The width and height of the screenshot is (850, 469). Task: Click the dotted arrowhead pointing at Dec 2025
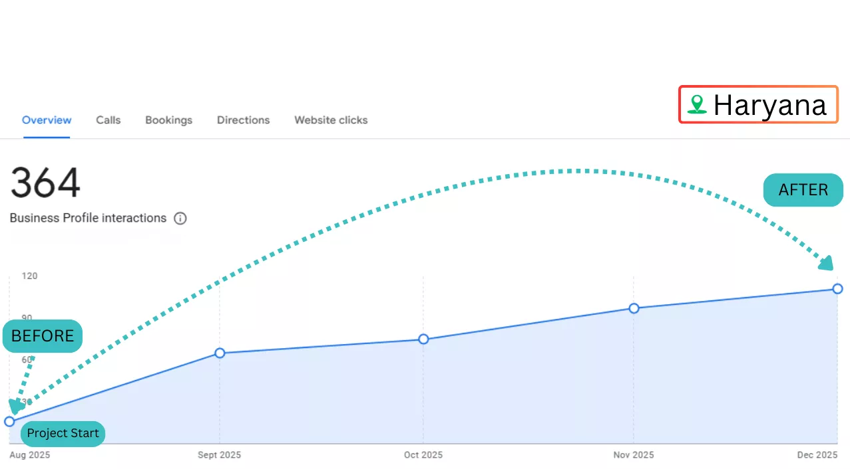pos(826,263)
